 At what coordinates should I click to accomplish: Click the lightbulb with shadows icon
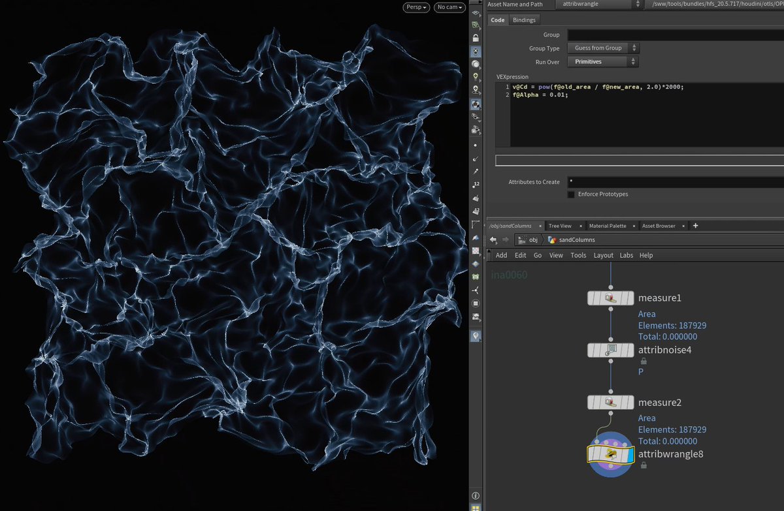(476, 89)
